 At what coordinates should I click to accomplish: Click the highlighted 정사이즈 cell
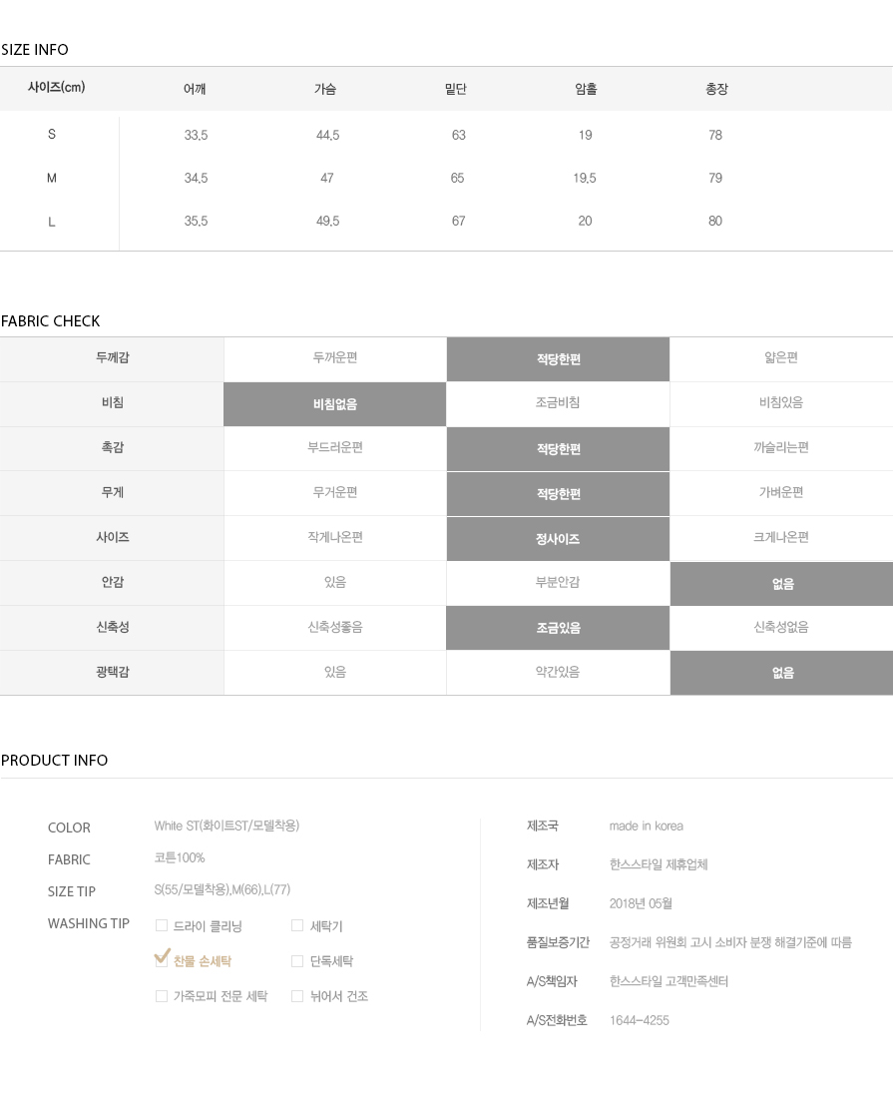(558, 539)
